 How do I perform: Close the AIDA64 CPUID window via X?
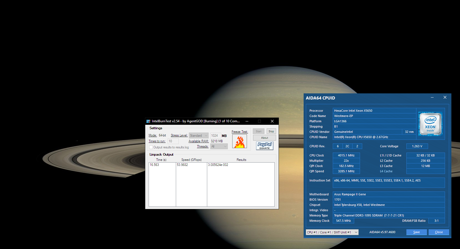click(x=445, y=98)
